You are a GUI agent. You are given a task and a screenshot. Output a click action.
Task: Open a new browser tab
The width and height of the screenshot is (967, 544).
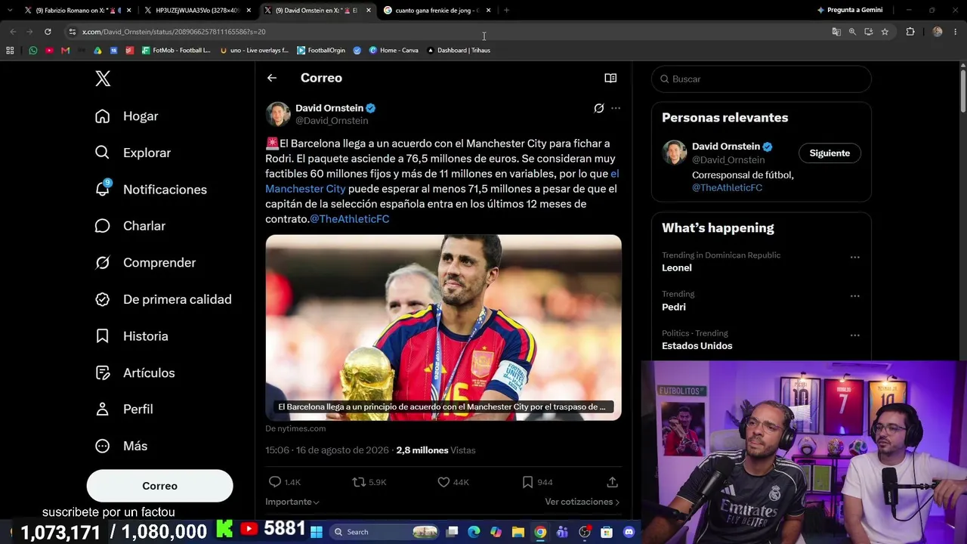coord(506,11)
